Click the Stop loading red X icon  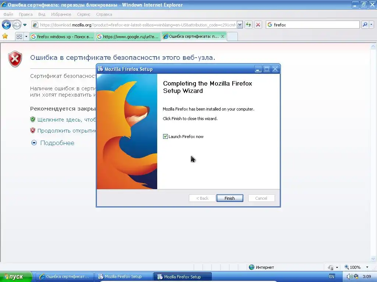(258, 25)
